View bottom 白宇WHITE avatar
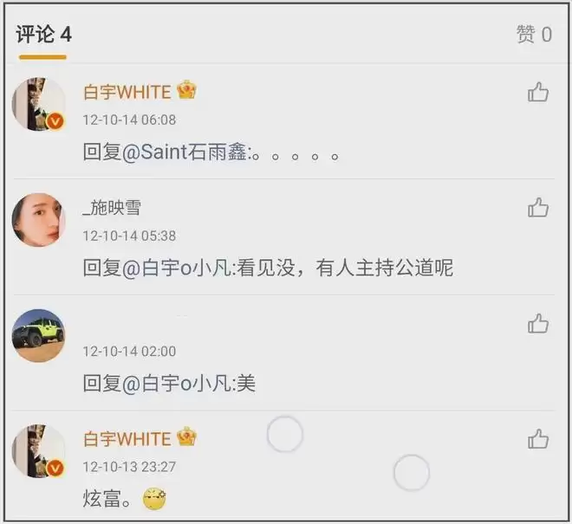 point(39,451)
